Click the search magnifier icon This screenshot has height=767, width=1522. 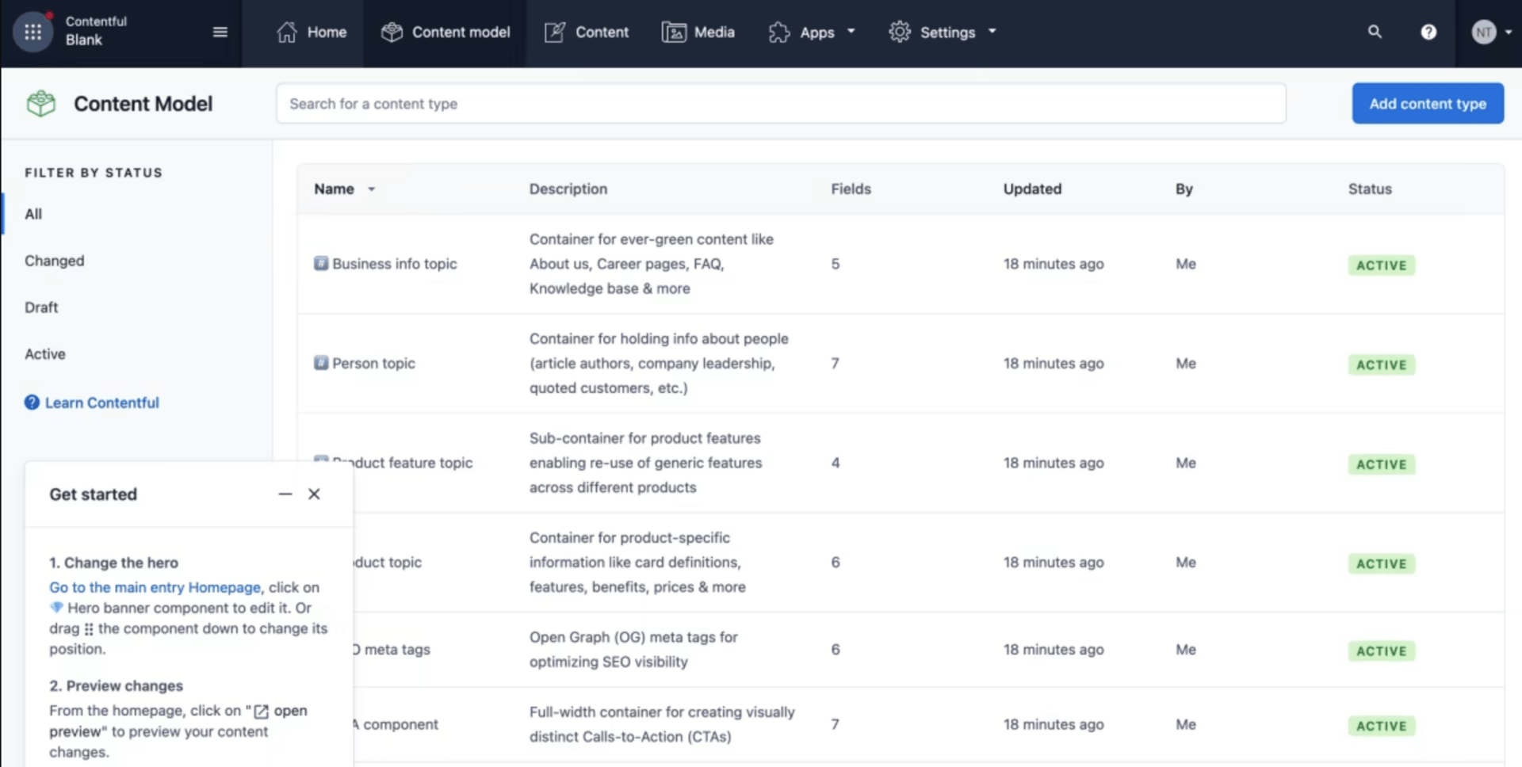(1375, 32)
